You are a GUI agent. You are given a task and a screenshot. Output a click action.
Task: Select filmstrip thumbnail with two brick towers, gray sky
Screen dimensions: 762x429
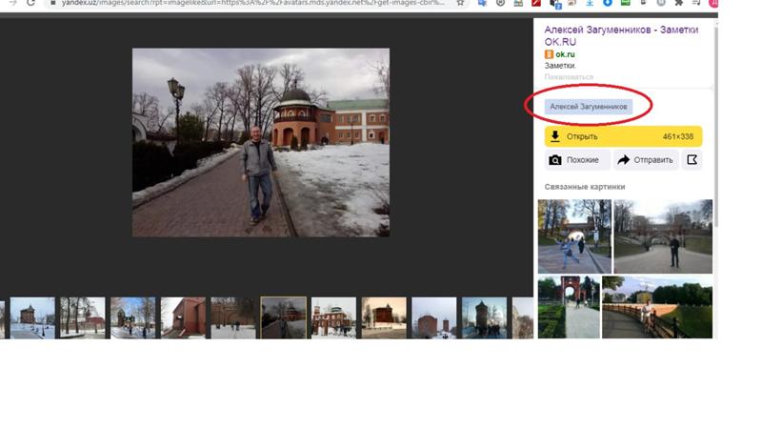[434, 317]
